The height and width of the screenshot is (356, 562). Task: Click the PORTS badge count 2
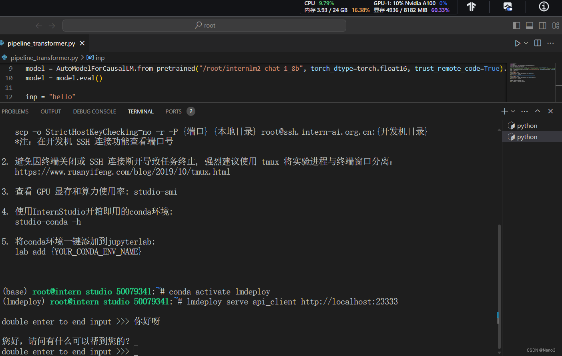click(x=191, y=111)
